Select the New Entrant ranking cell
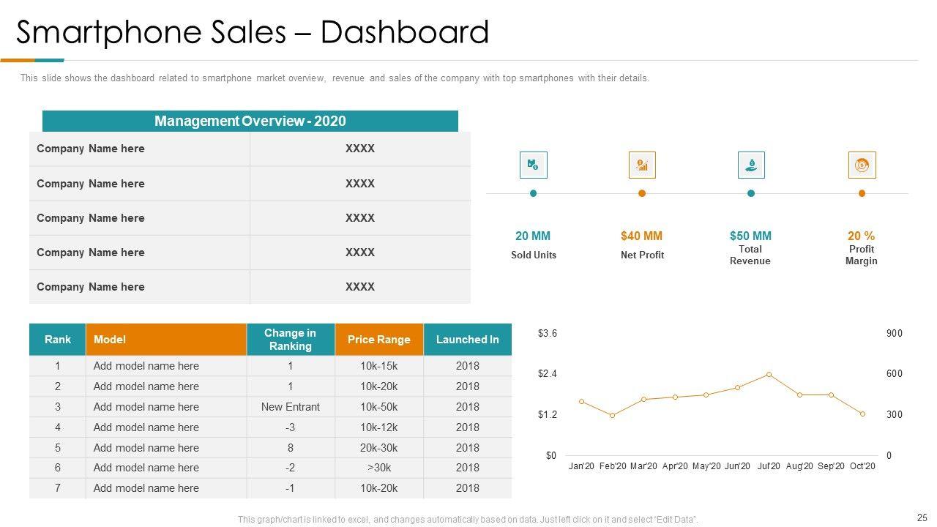Image resolution: width=937 pixels, height=527 pixels. (x=291, y=407)
